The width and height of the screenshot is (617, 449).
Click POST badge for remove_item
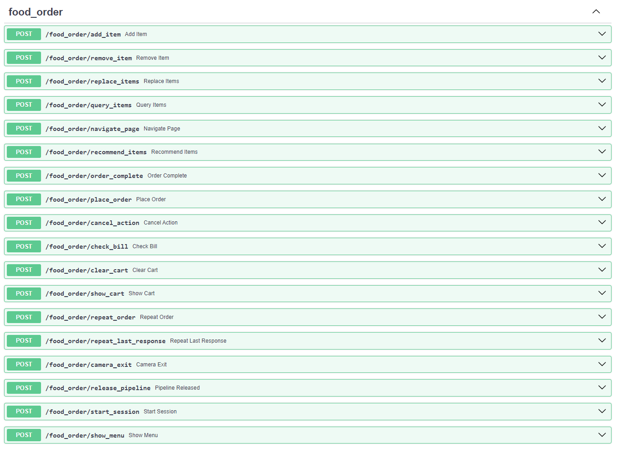point(24,58)
